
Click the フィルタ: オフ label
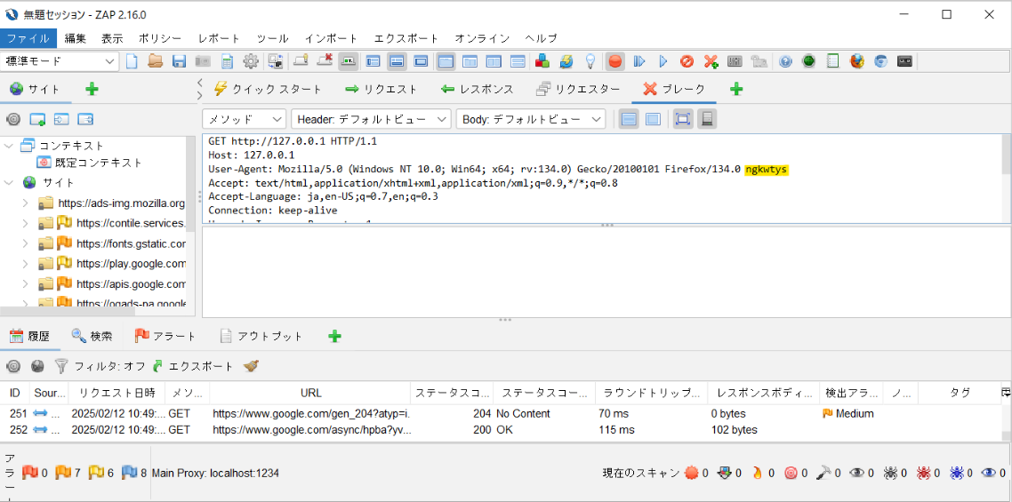coord(109,366)
